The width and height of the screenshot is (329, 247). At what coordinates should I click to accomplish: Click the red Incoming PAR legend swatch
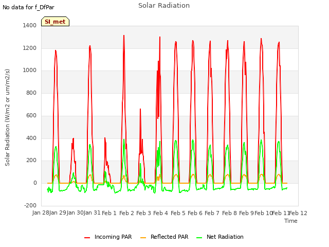pyautogui.click(x=87, y=238)
